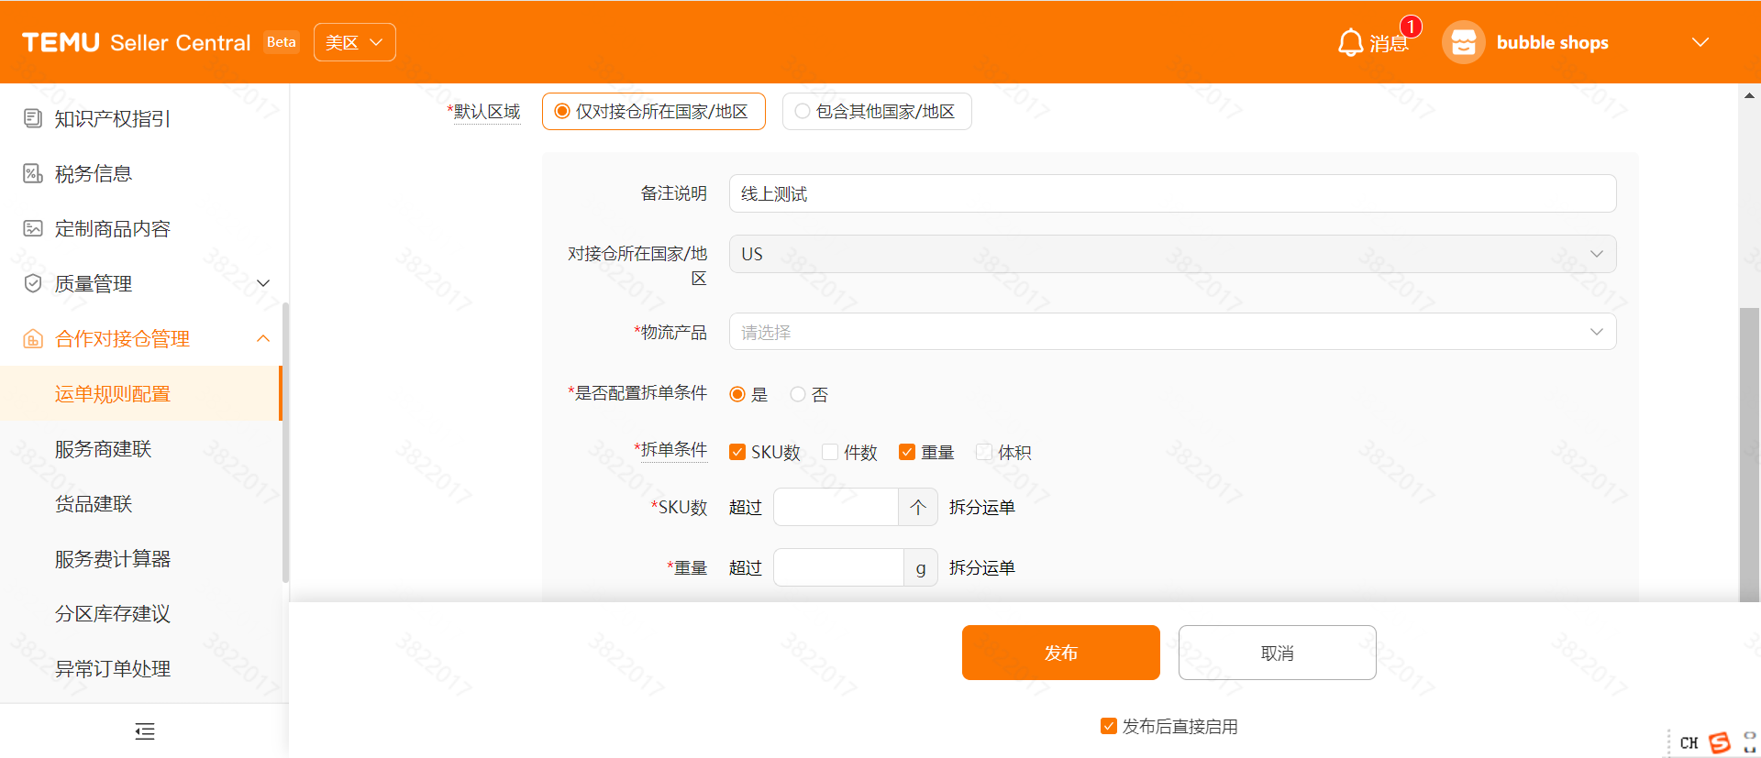
Task: Collapse the sidebar using bottom menu icon
Action: pyautogui.click(x=145, y=731)
